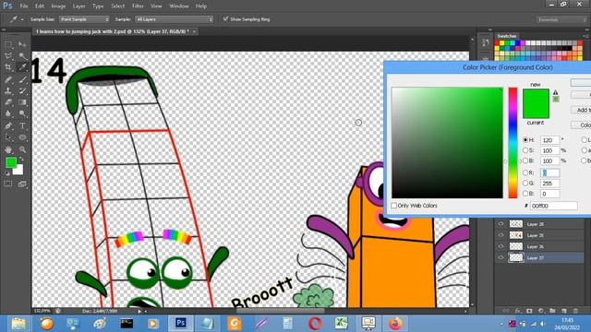Open the File menu
The width and height of the screenshot is (591, 332).
pyautogui.click(x=24, y=6)
